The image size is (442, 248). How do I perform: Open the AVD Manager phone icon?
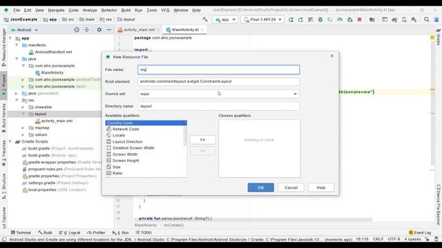click(404, 19)
